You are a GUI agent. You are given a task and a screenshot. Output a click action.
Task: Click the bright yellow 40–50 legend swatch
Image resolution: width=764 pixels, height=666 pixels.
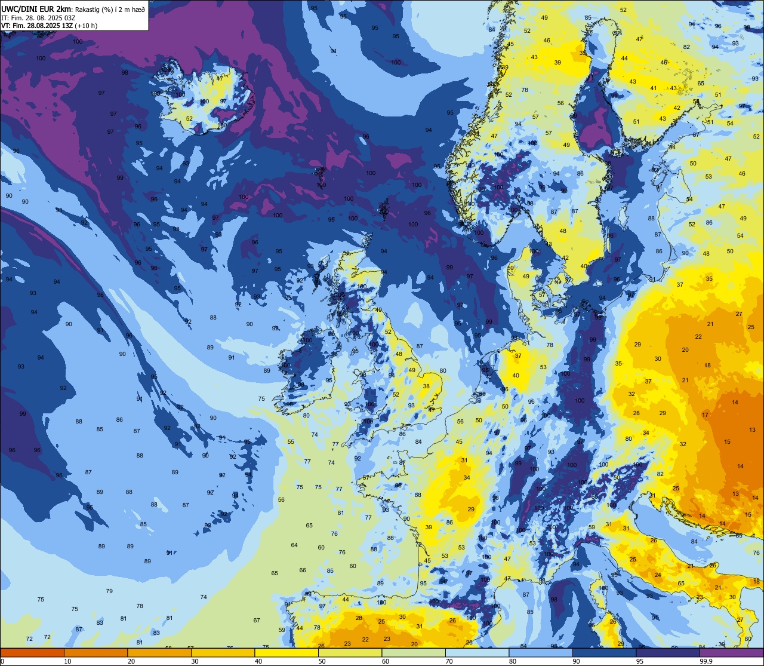[x=286, y=652]
